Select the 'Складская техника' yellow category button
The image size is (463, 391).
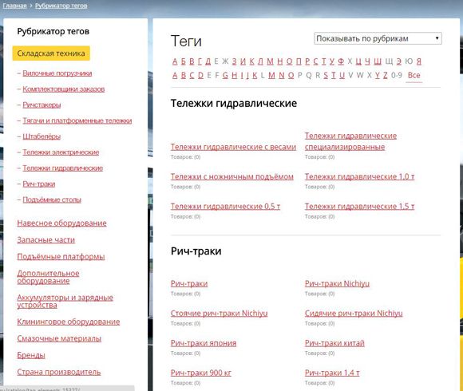[x=51, y=53]
